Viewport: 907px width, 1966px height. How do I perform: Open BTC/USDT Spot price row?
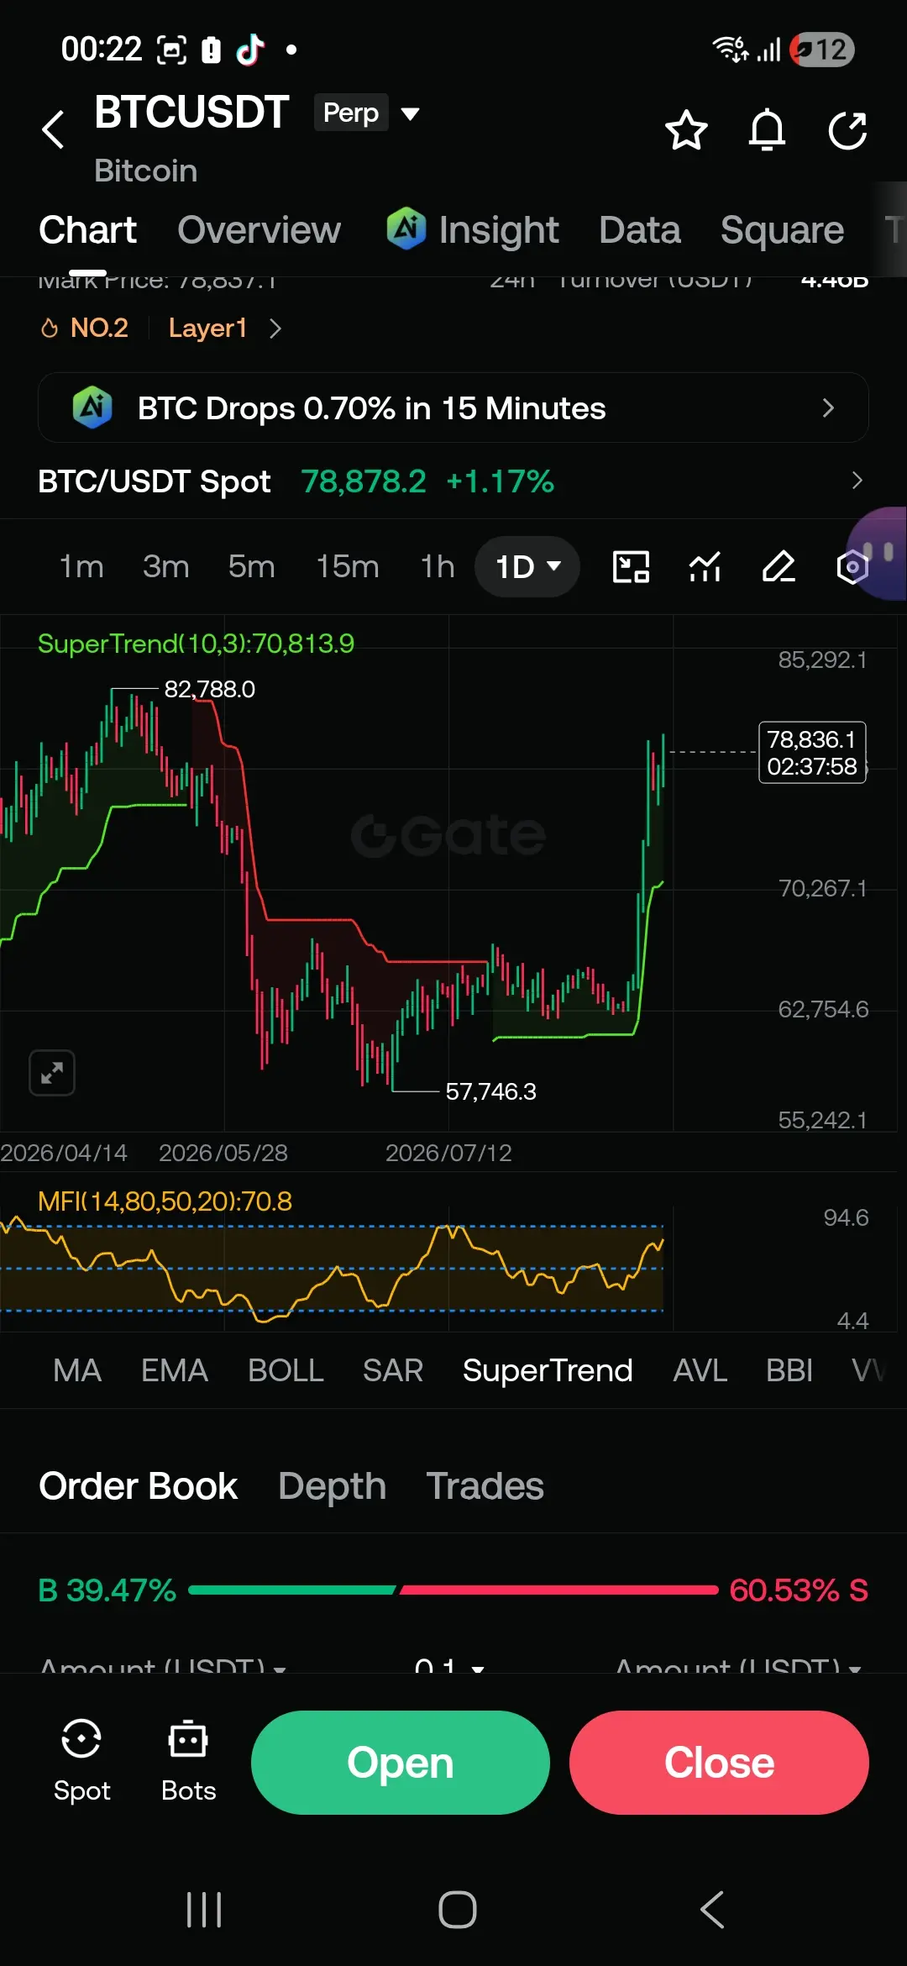[x=453, y=481]
